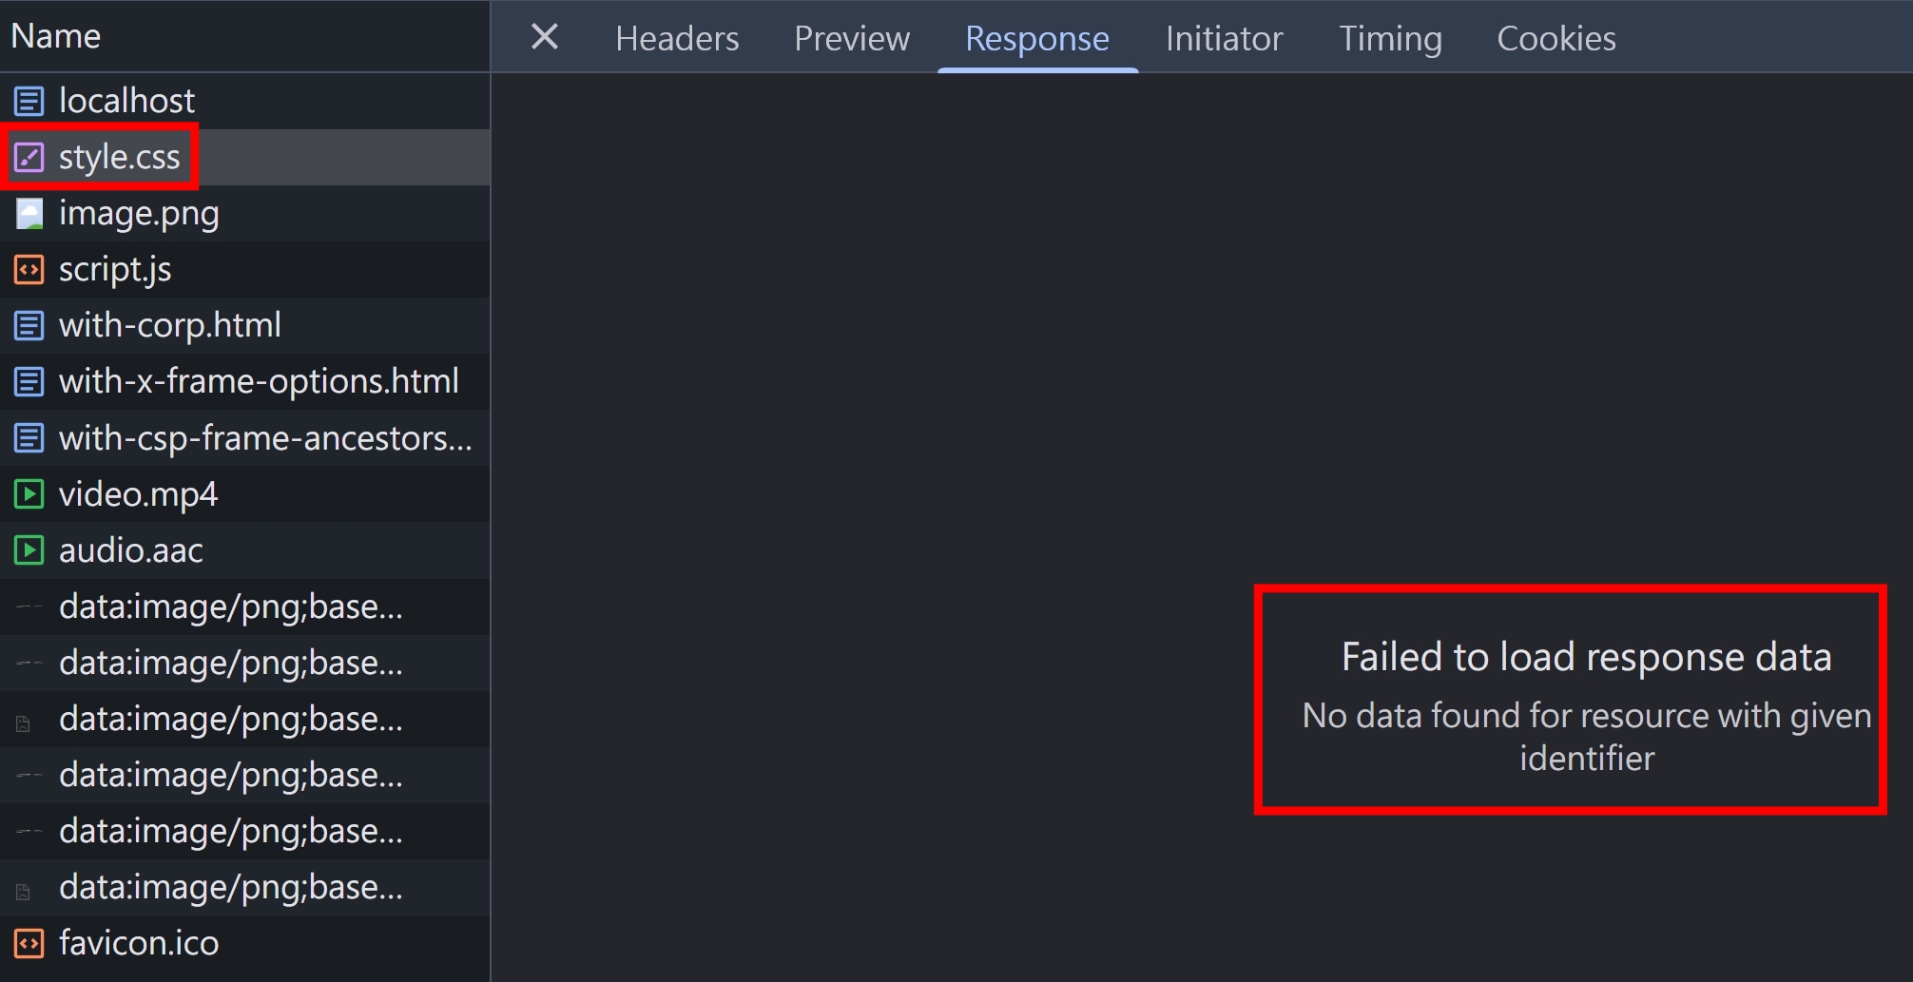
Task: Select the with-csp-frame-ancestors request row
Action: click(245, 438)
